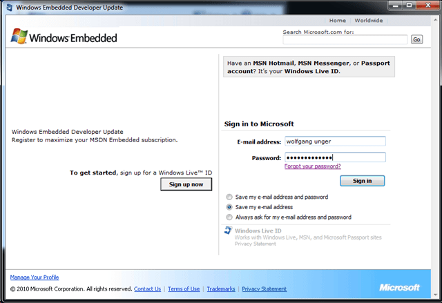
Task: Click the Sign in button
Action: 362,181
